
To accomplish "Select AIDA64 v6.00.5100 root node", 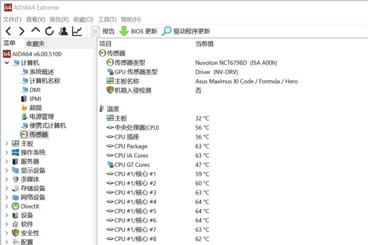I will (x=37, y=54).
